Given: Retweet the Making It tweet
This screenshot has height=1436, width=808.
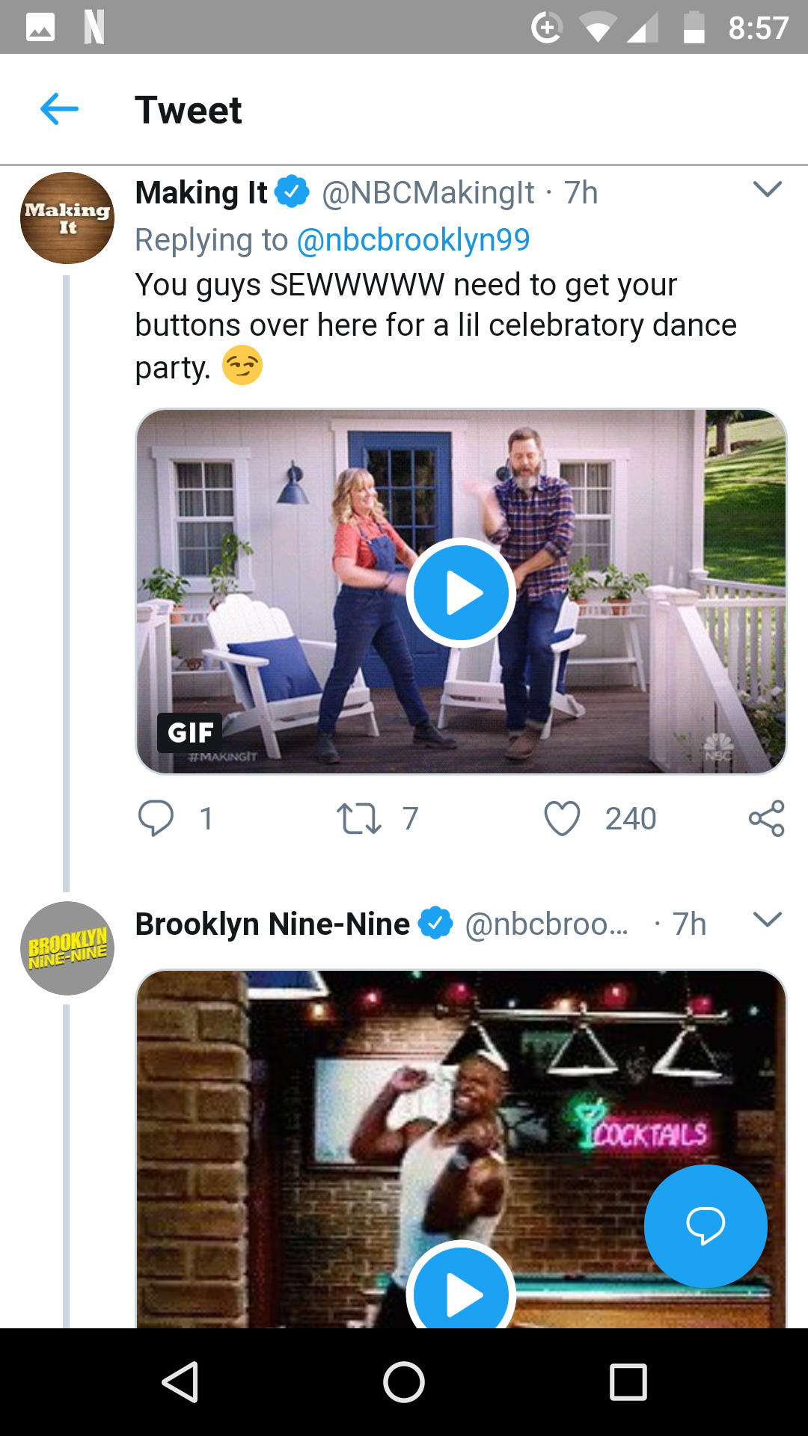Looking at the screenshot, I should (359, 818).
